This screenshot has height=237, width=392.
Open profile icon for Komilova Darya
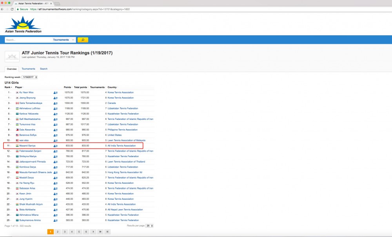coord(56,167)
